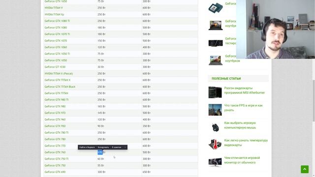
Task: Click the '90 Вт' cell in GTX 950 row
Action: tap(101, 126)
